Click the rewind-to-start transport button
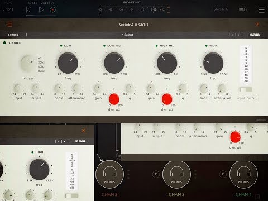 tap(28, 9)
